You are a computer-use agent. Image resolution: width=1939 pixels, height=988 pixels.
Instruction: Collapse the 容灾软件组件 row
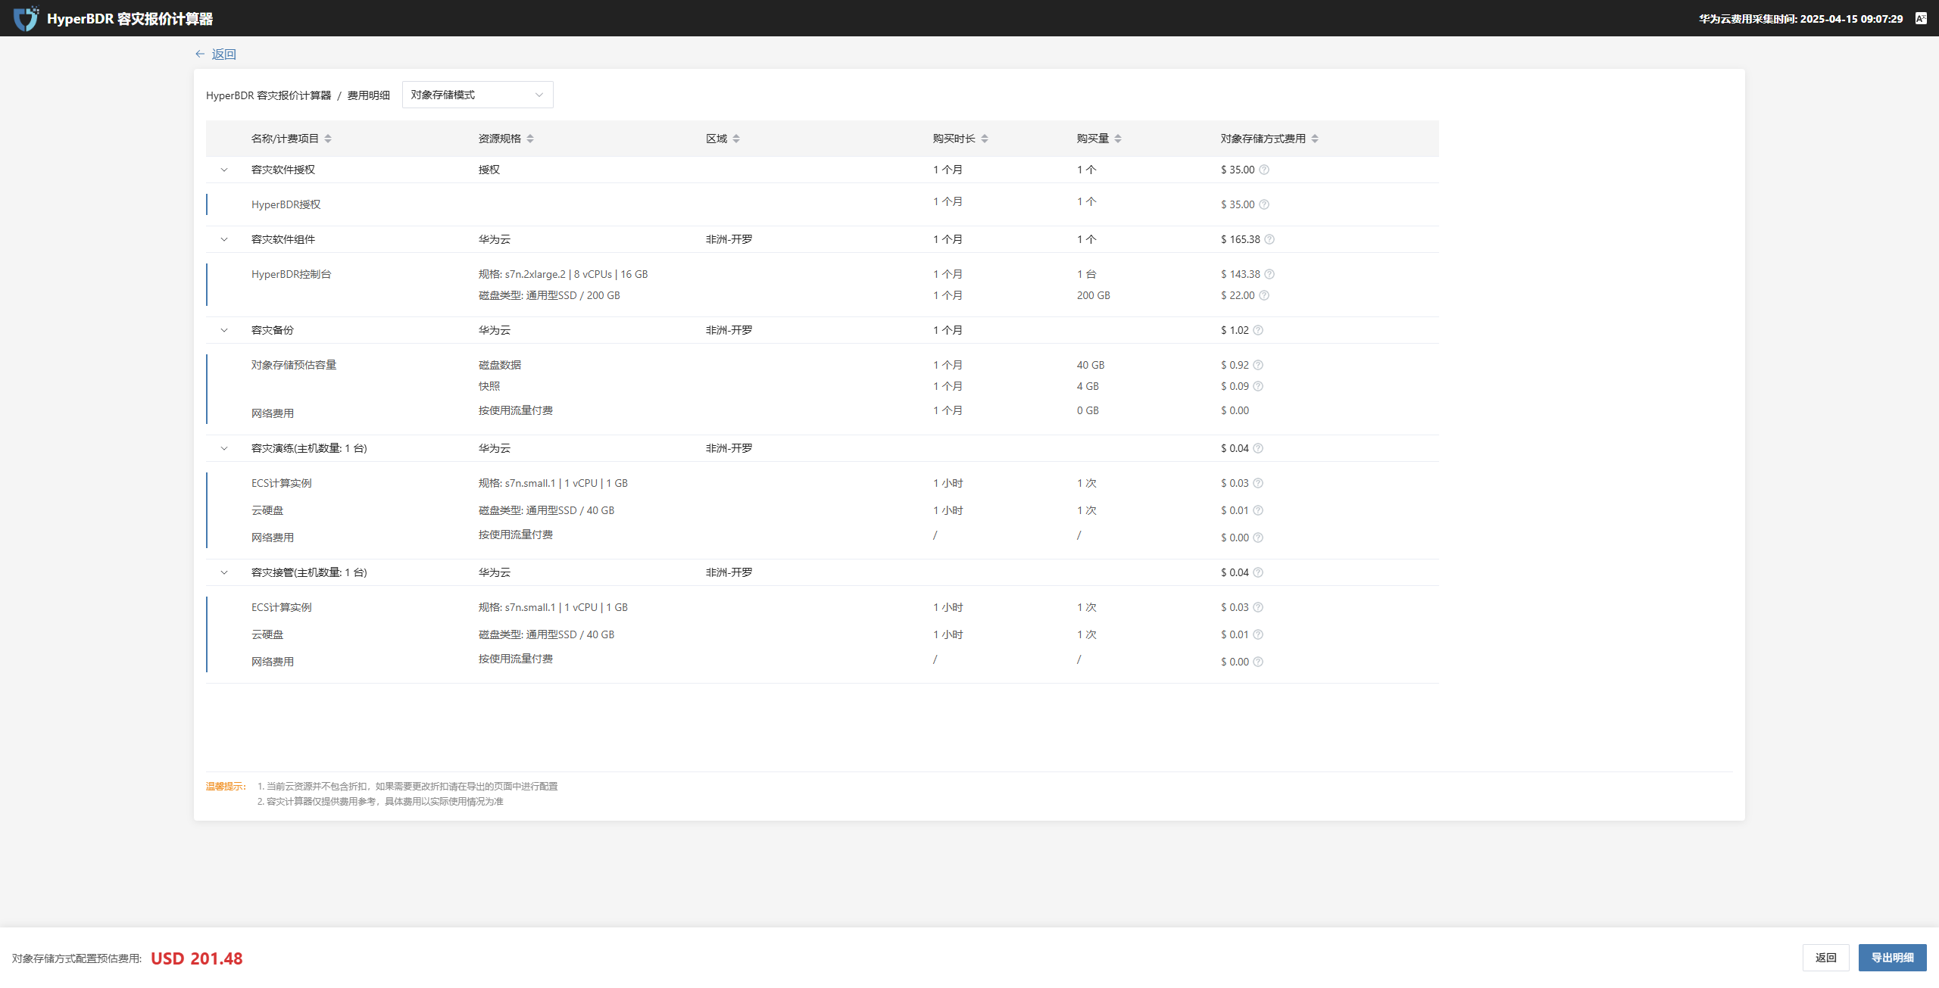click(224, 239)
